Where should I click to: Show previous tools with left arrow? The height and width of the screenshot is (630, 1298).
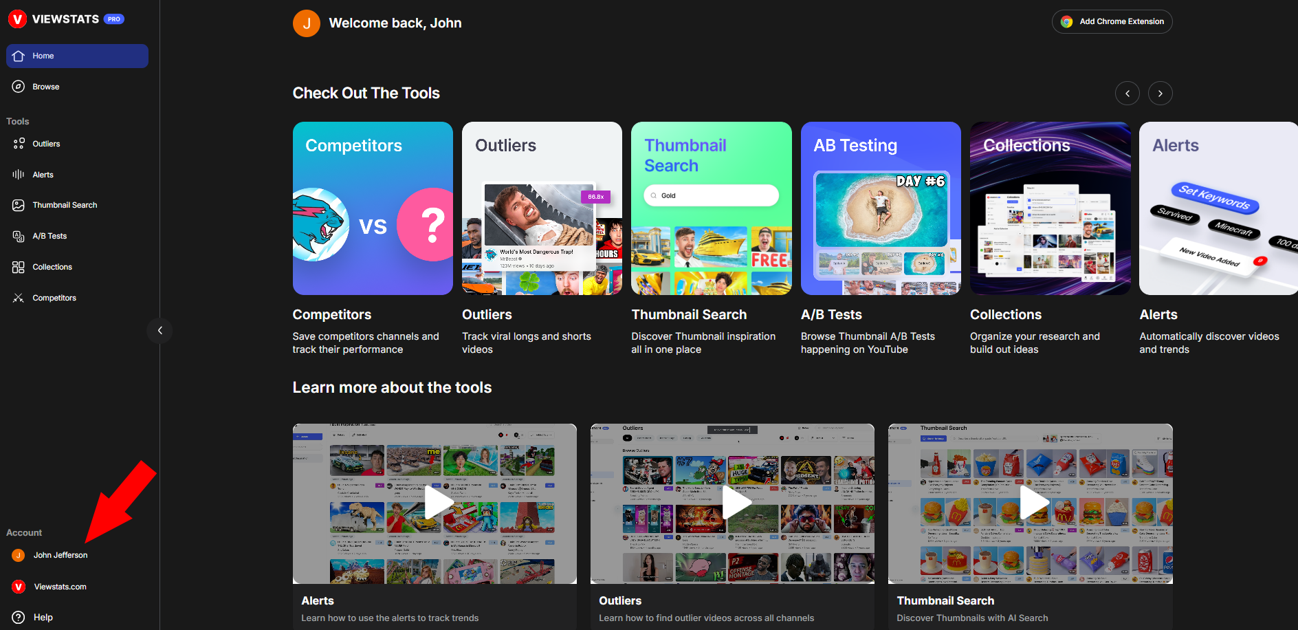(x=1127, y=94)
